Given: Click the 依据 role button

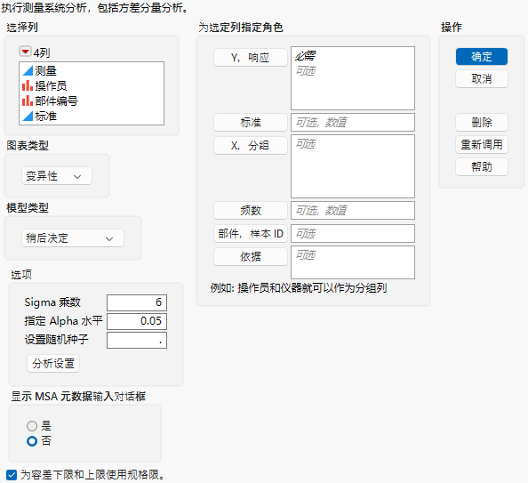Looking at the screenshot, I should [x=250, y=256].
